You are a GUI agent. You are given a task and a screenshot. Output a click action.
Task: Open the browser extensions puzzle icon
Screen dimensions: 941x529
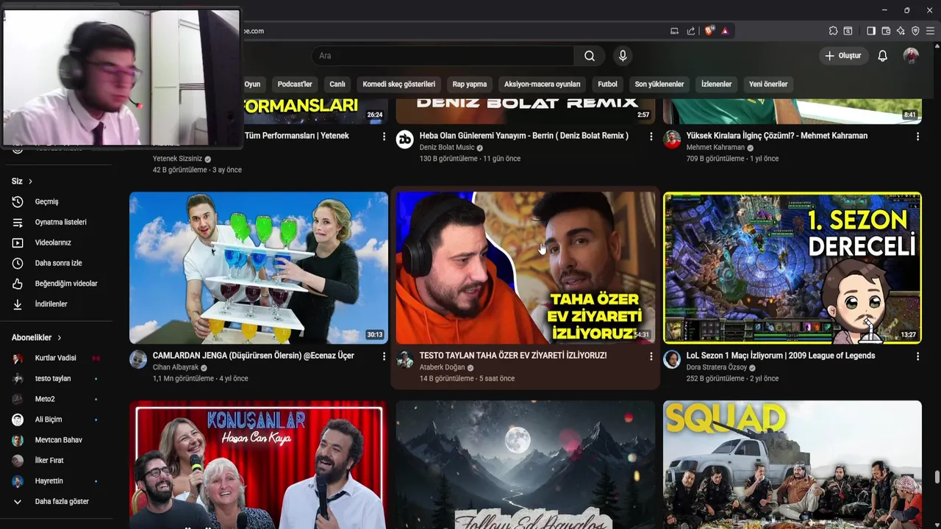point(833,31)
